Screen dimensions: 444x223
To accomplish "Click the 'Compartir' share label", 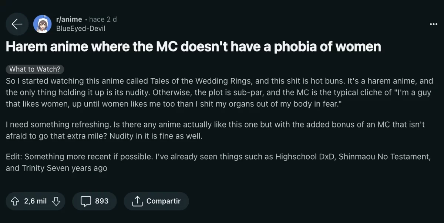I will click(163, 201).
